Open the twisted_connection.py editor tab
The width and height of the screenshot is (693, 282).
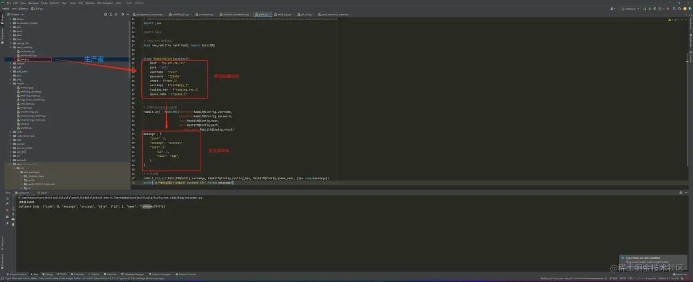click(236, 14)
